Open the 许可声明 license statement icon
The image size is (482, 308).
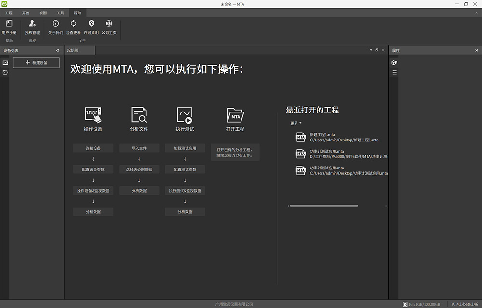91,24
